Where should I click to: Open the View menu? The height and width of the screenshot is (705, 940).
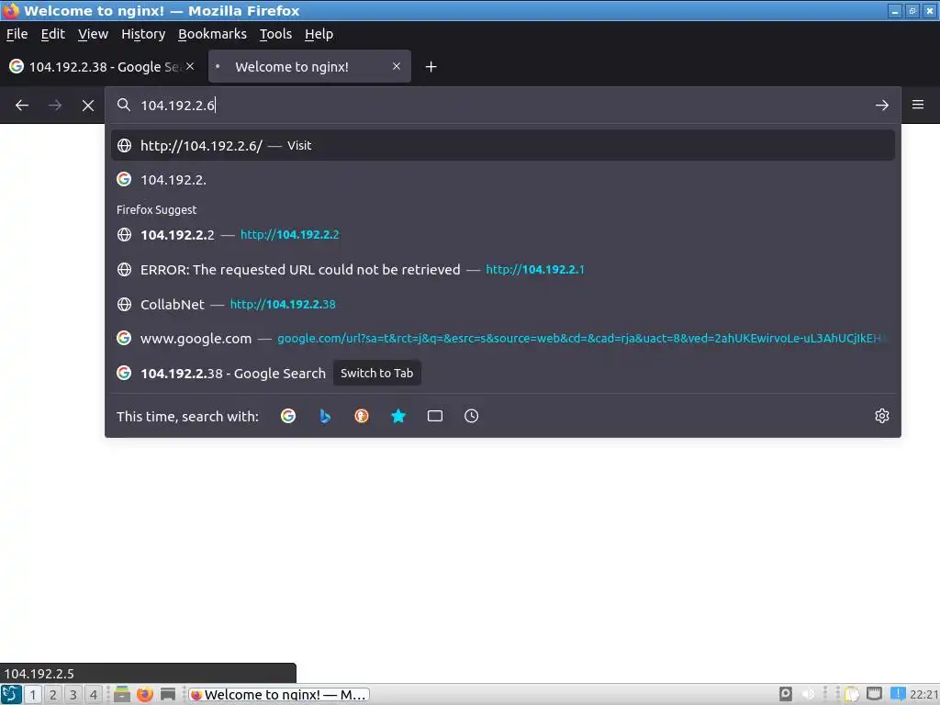tap(93, 34)
